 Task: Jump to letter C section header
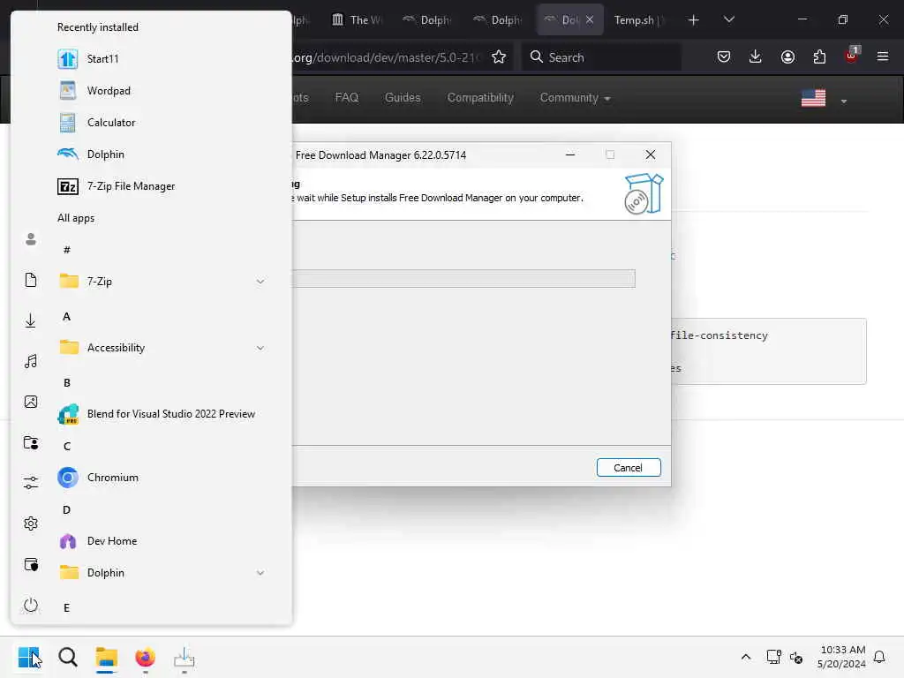click(67, 446)
